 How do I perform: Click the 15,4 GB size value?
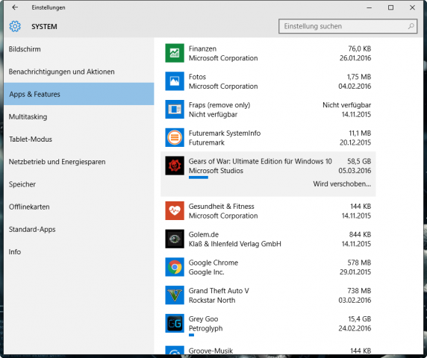coord(360,318)
